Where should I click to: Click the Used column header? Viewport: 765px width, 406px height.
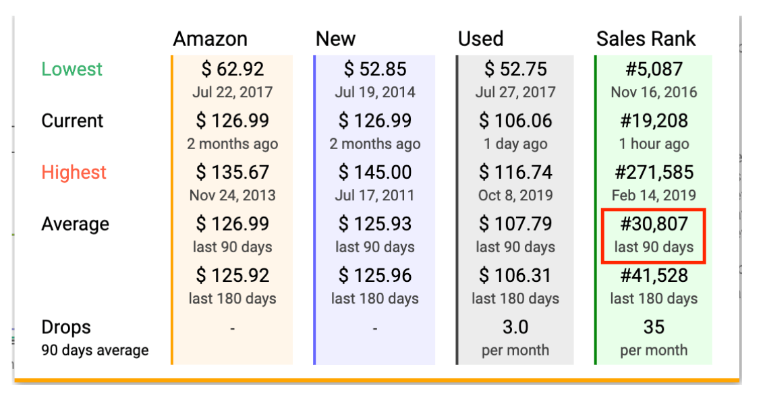480,39
